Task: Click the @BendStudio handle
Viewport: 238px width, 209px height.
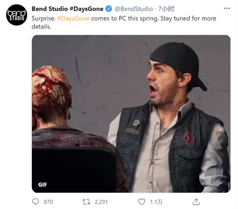Action: (x=134, y=9)
